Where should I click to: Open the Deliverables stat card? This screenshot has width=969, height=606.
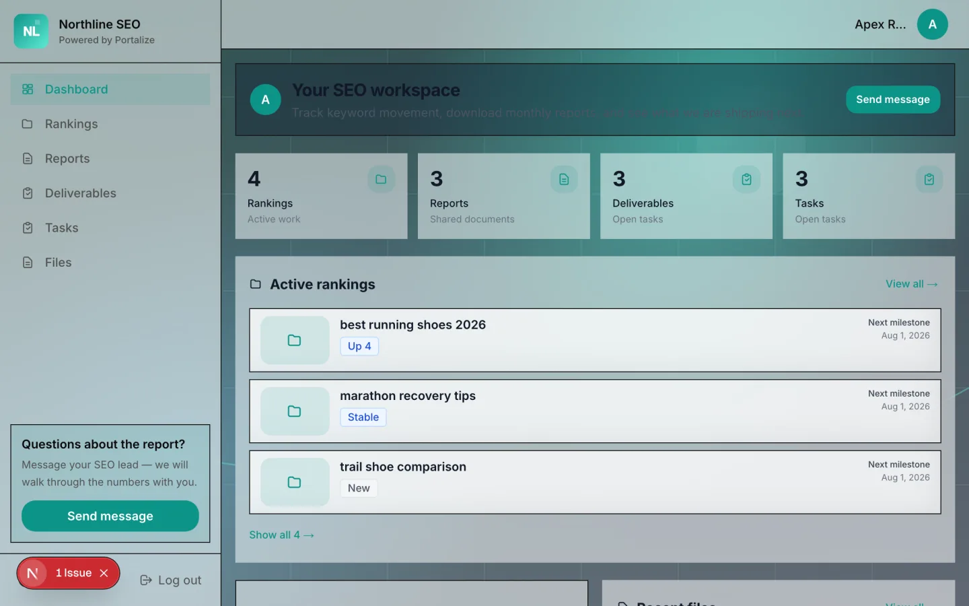[x=686, y=196]
